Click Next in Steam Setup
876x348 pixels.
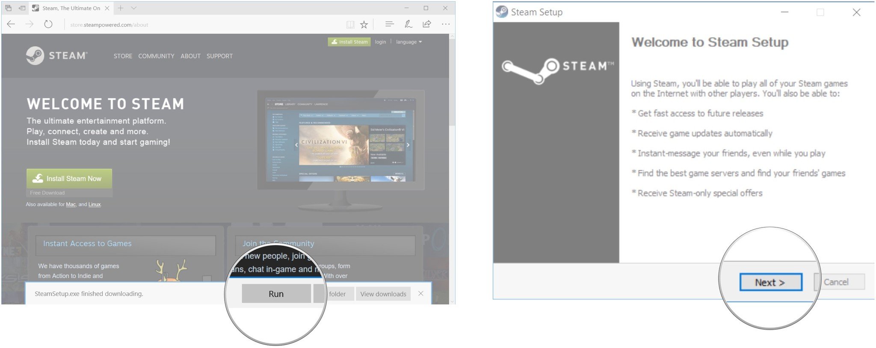point(770,282)
